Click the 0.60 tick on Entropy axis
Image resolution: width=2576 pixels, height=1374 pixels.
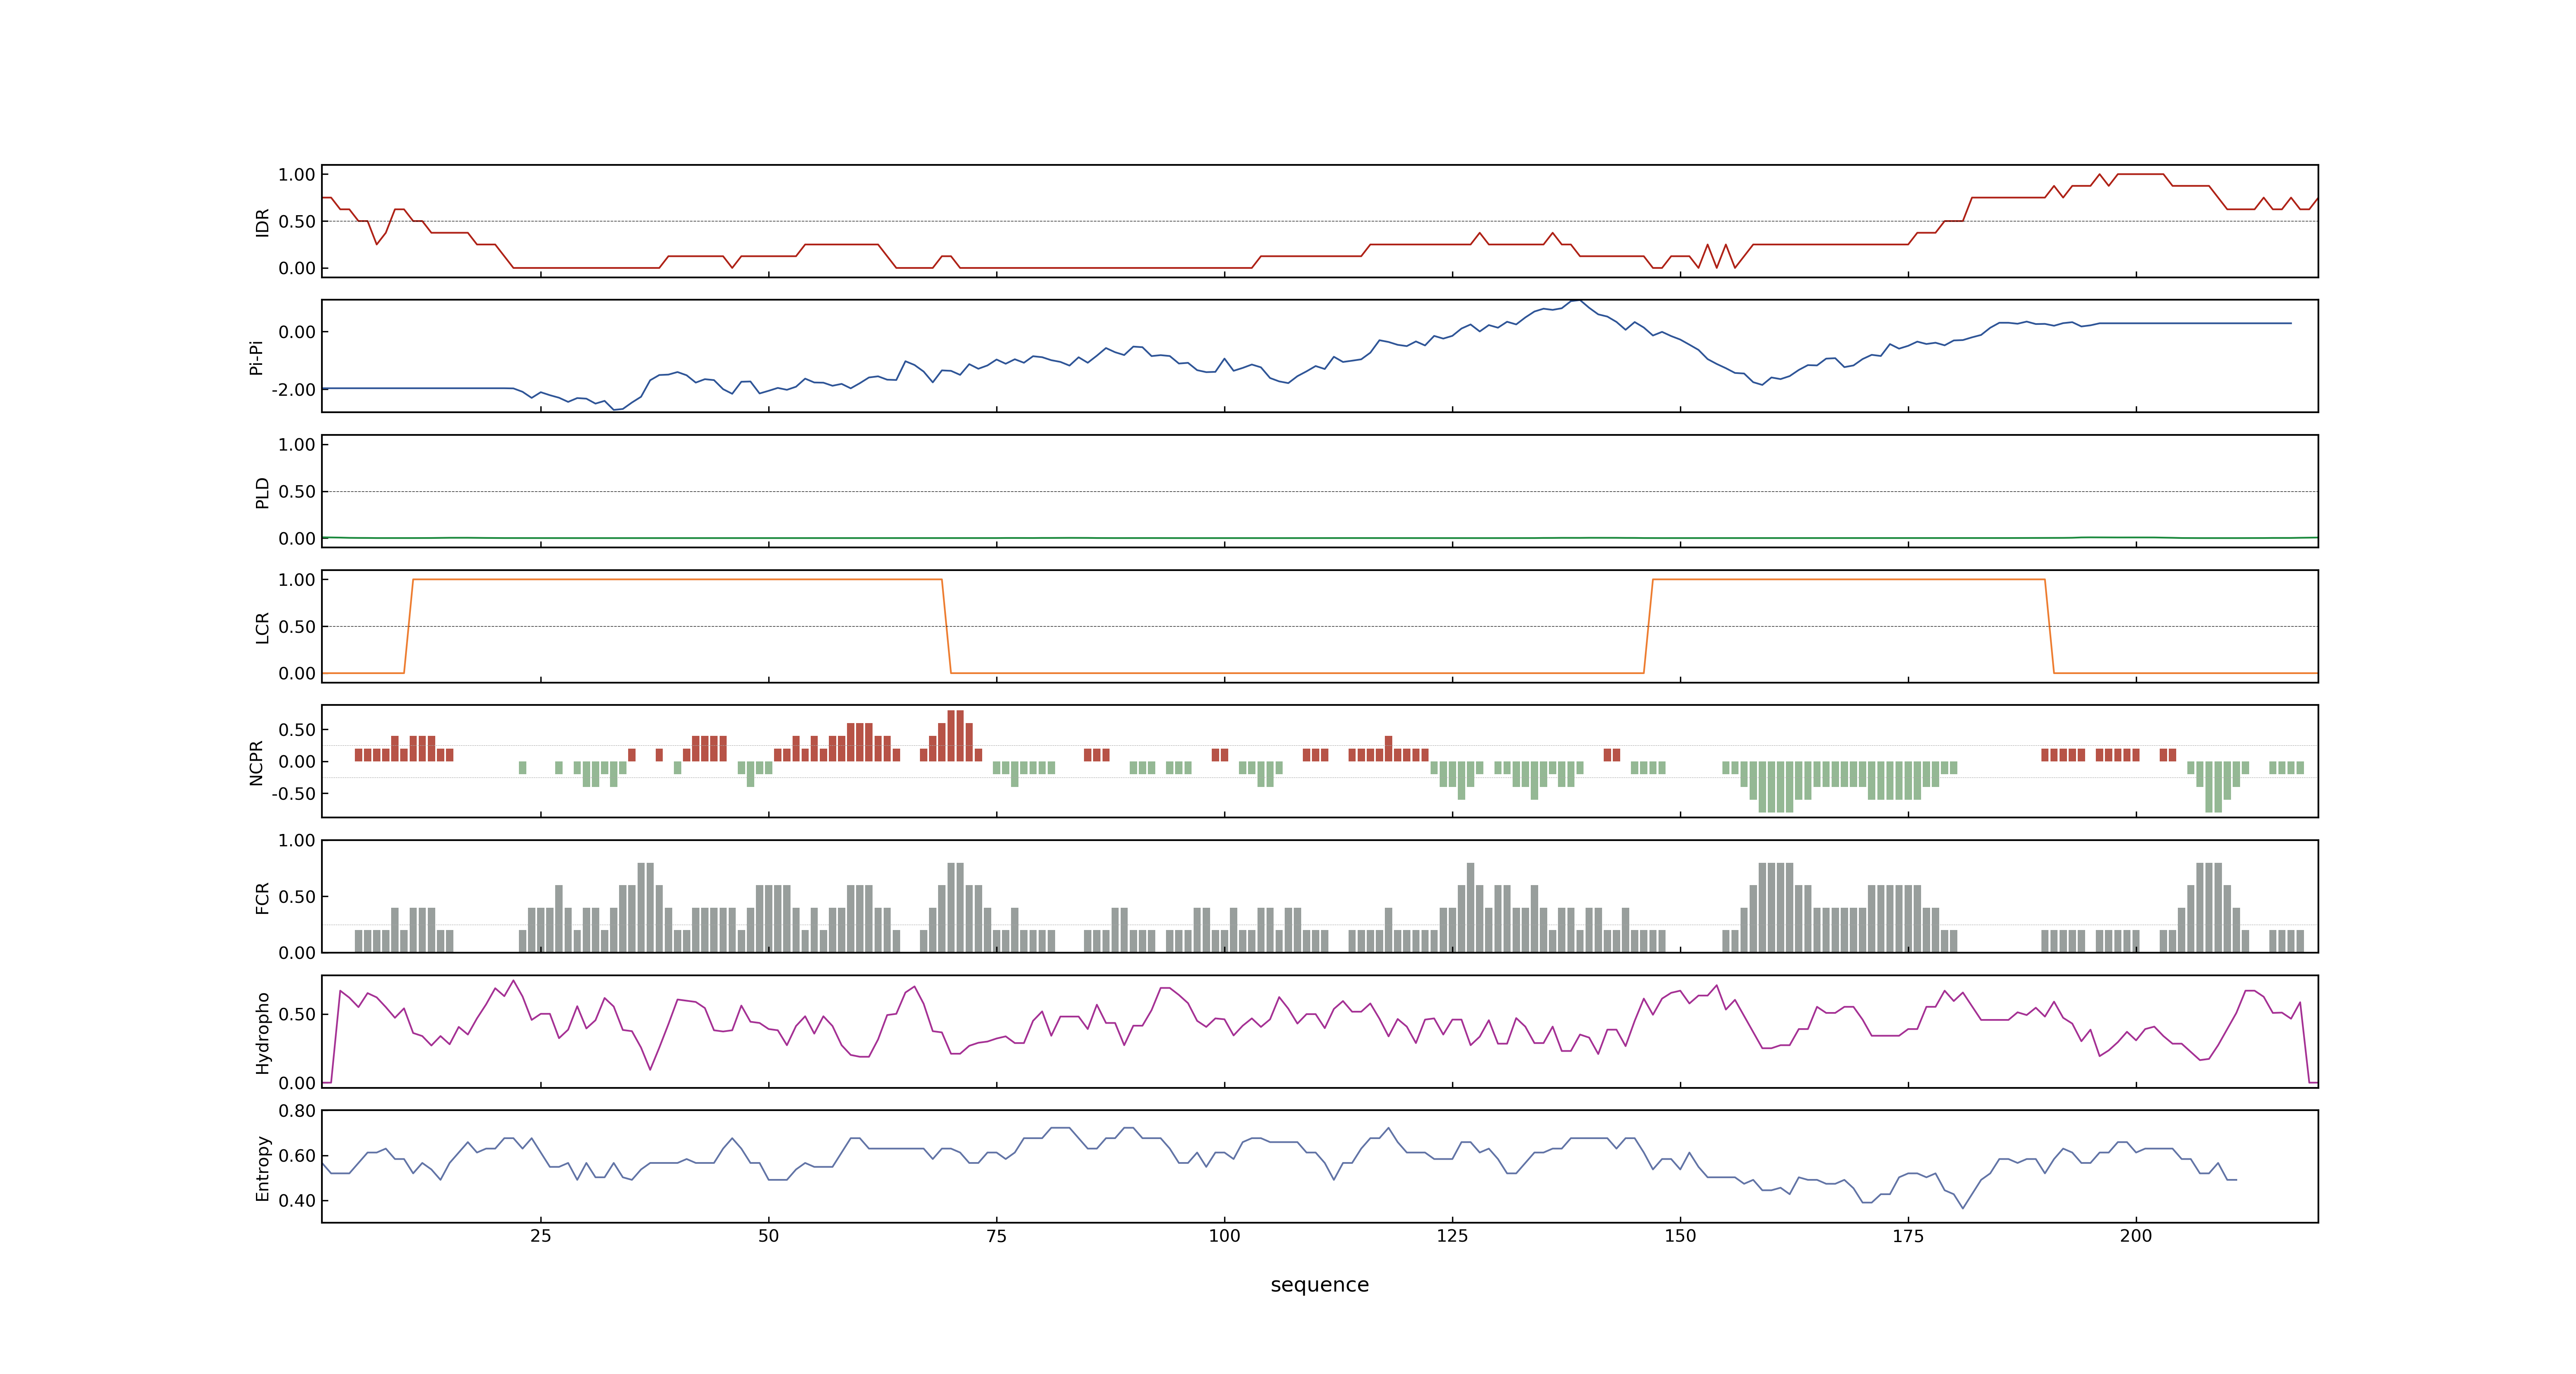pos(297,1155)
